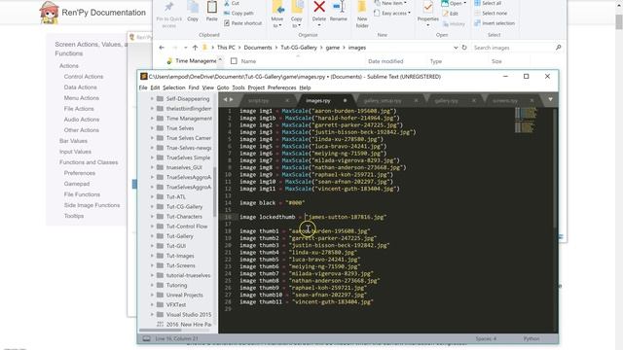Switch to the screens.rpy tab
The image size is (623, 350).
[x=505, y=101]
